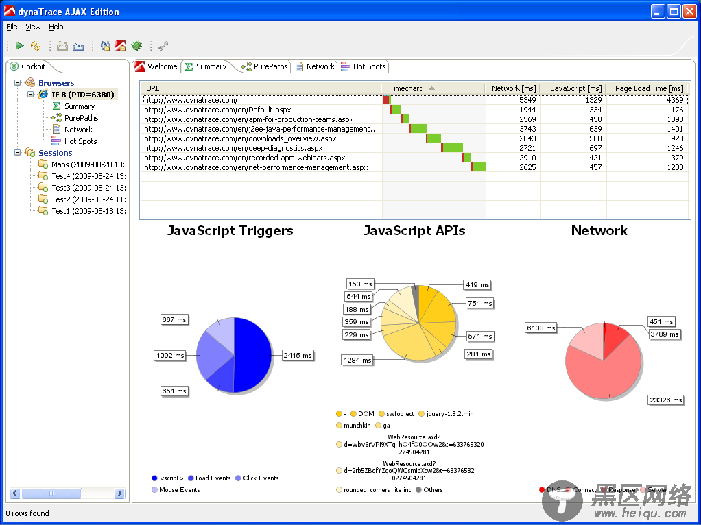Click the green Run play toolbar icon
This screenshot has height=525, width=701.
click(20, 45)
